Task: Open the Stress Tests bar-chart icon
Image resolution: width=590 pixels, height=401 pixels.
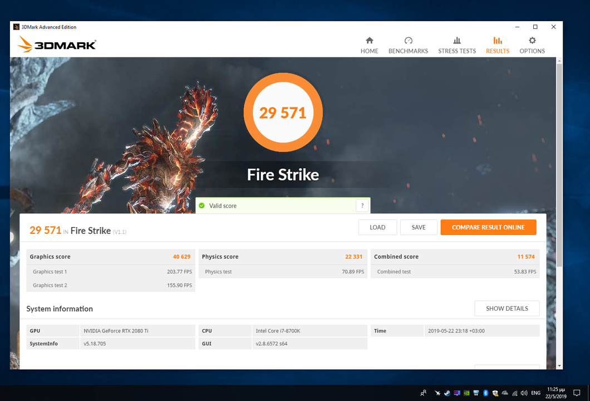Action: click(x=457, y=40)
